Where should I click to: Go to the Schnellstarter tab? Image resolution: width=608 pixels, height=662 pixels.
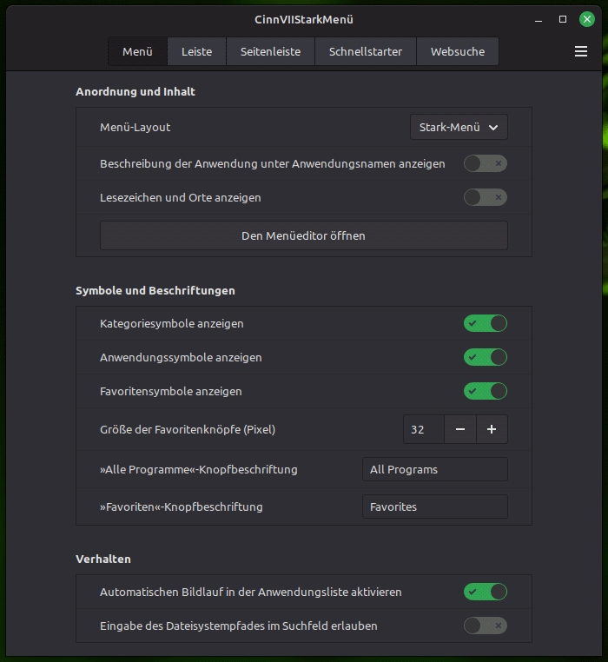[366, 51]
